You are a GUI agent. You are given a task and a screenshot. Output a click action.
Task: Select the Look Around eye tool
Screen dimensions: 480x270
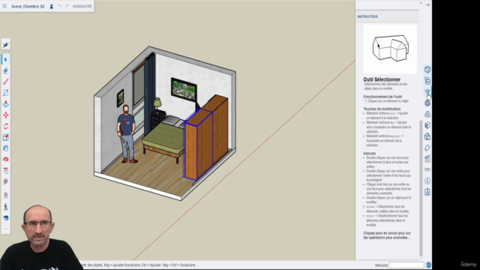pos(6,218)
